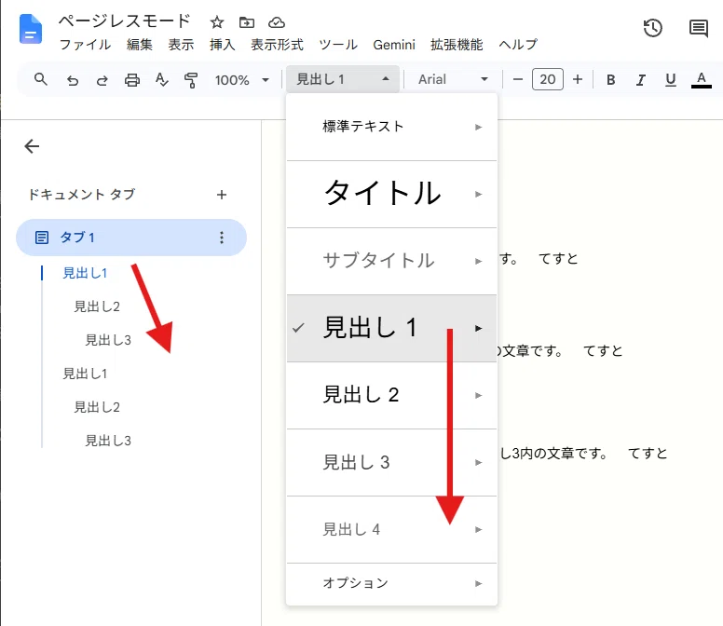
Task: Toggle bold formatting
Action: 610,80
